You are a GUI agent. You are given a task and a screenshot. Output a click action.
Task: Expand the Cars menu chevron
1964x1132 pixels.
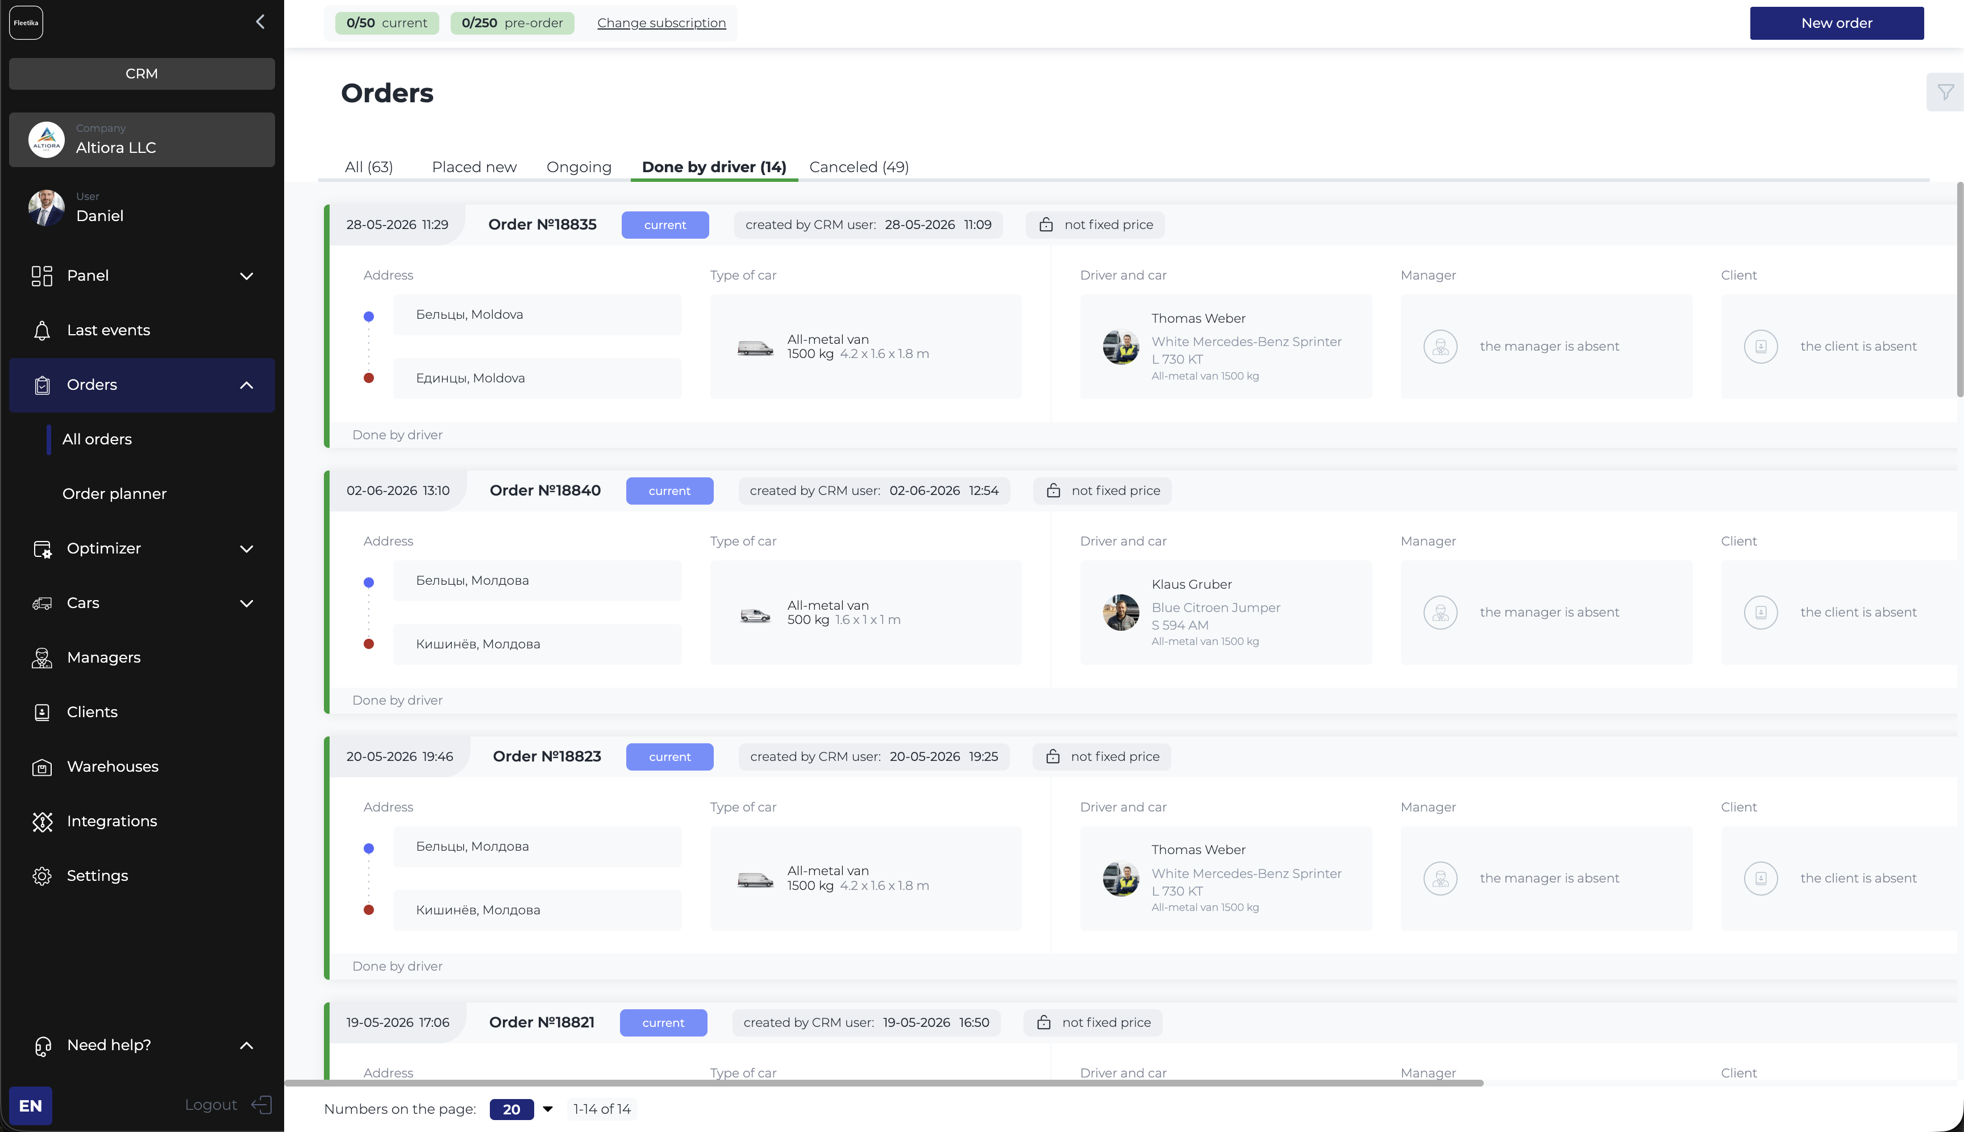(247, 604)
